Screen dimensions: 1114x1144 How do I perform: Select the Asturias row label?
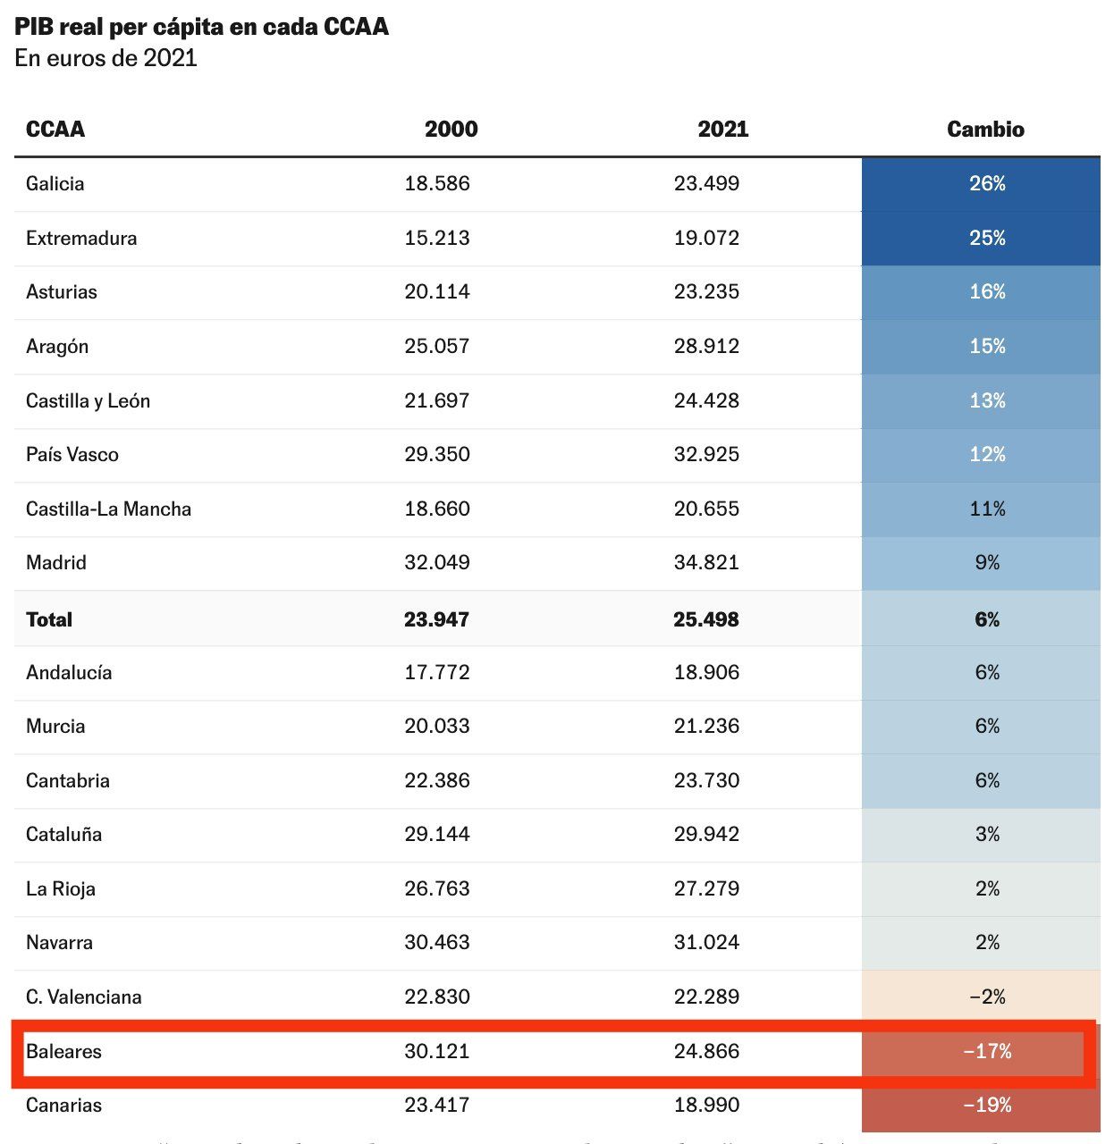(x=62, y=292)
